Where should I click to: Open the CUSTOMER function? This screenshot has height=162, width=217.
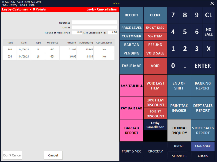132,36
